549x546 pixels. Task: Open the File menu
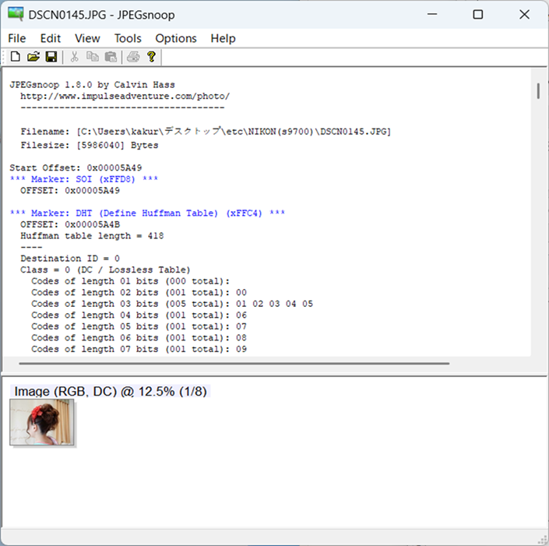[16, 38]
